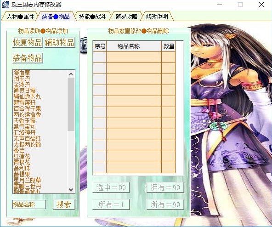Click the 拥有=99 button
This screenshot has width=272, height=227.
(165, 187)
